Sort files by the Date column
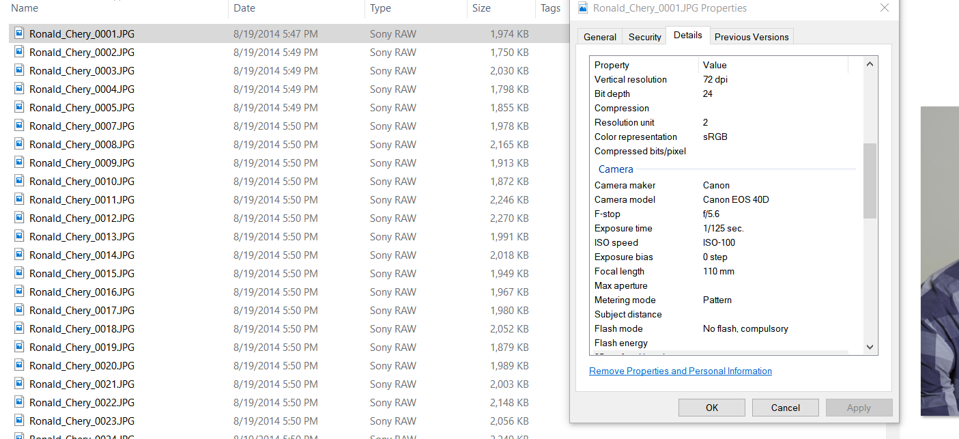Image resolution: width=959 pixels, height=439 pixels. click(x=246, y=8)
